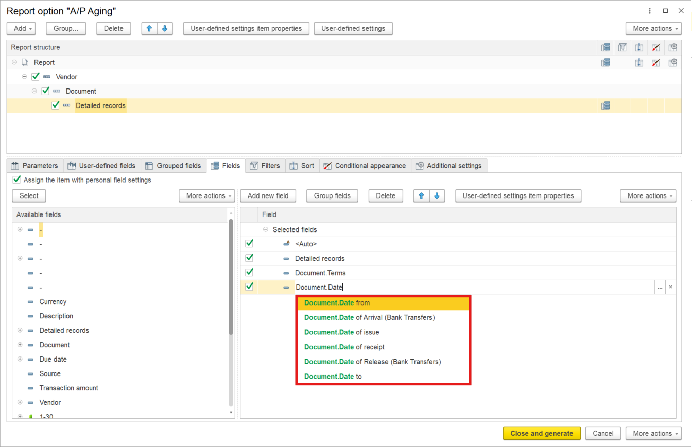Click selected fields icon on Detailed records structure row
Viewport: 692px width, 447px height.
pos(605,105)
